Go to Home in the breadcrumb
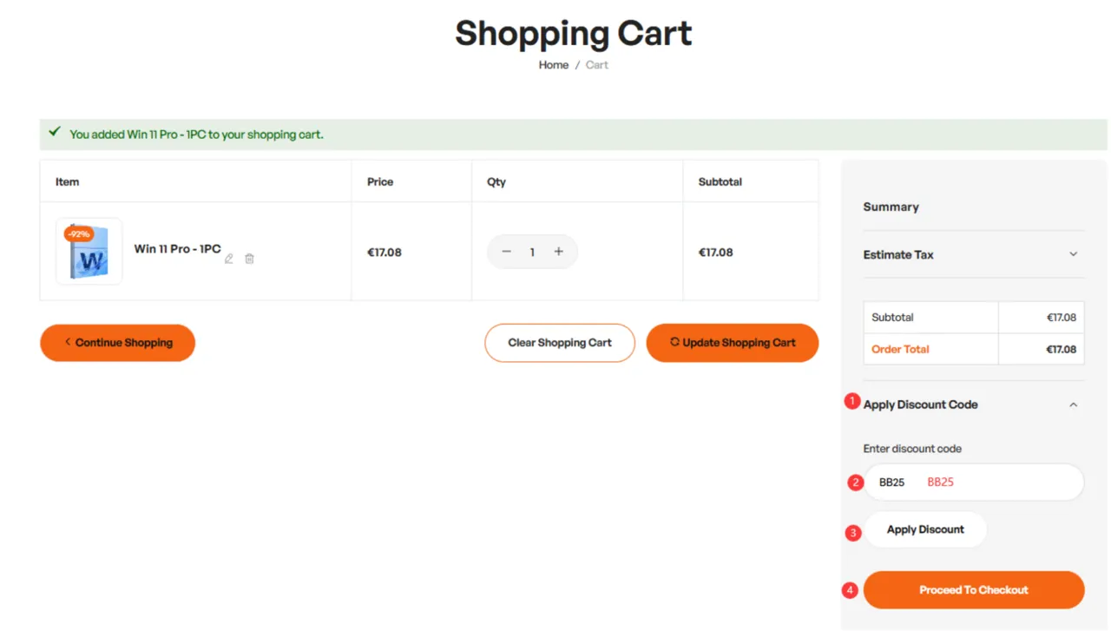 [554, 65]
